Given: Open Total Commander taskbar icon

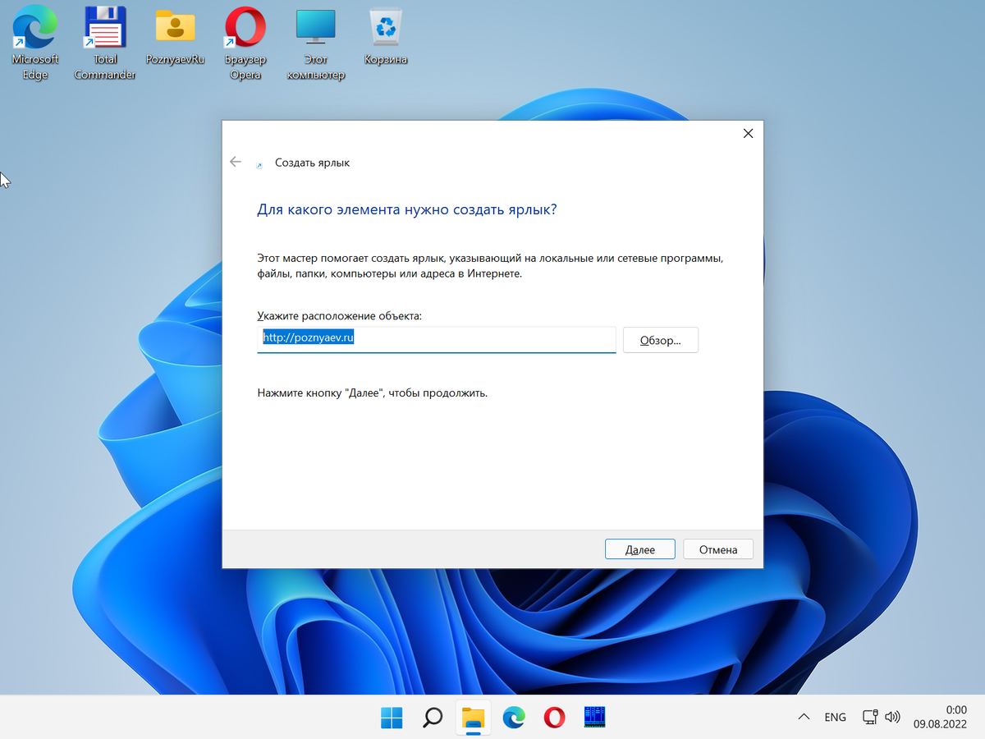Looking at the screenshot, I should (x=594, y=718).
